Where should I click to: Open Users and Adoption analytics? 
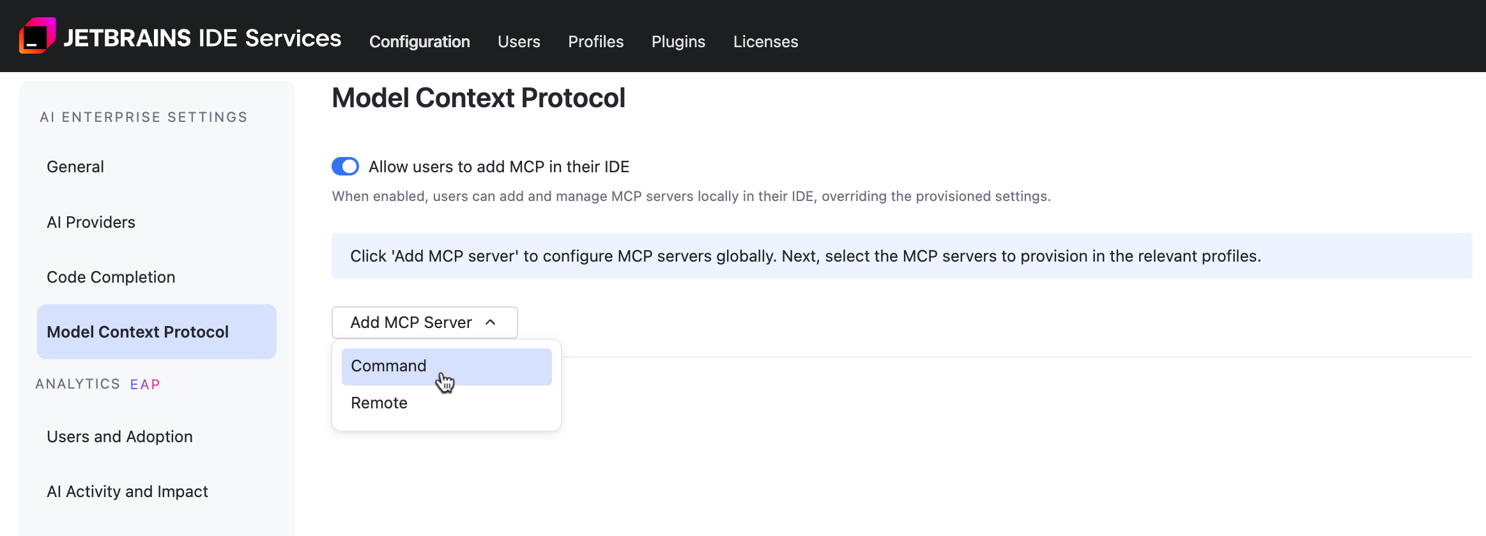pos(119,437)
